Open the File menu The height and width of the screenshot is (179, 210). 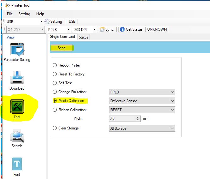coord(10,14)
